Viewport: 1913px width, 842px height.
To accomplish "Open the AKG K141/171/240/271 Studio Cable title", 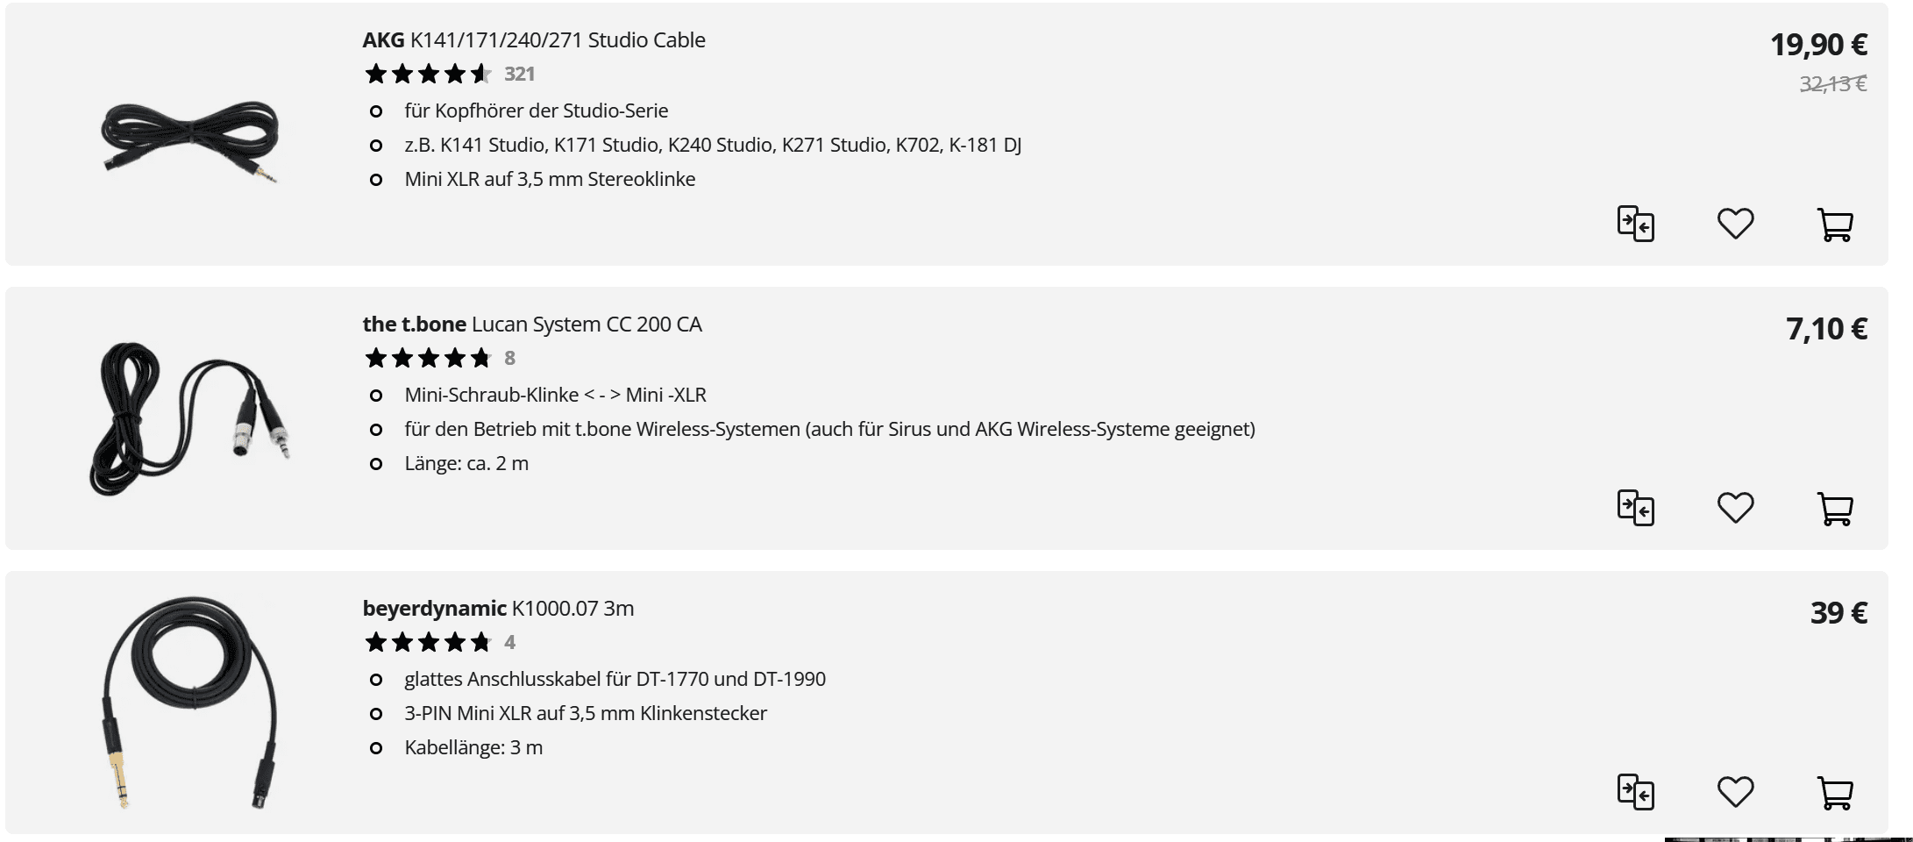I will tap(533, 40).
